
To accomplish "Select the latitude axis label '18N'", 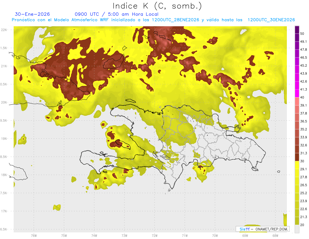I will [x=4, y=175].
